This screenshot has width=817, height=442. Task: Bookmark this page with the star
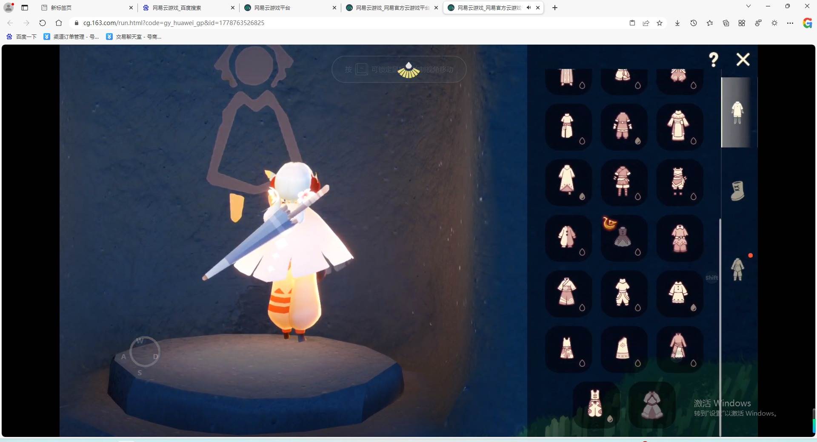(660, 23)
